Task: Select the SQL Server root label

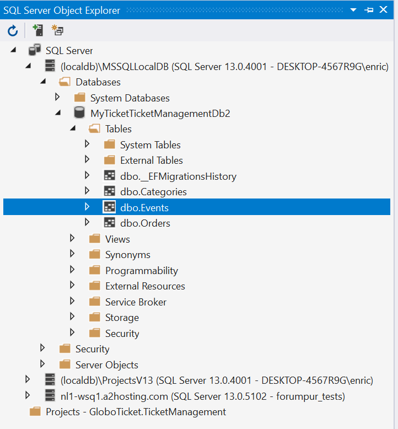Action: [69, 51]
